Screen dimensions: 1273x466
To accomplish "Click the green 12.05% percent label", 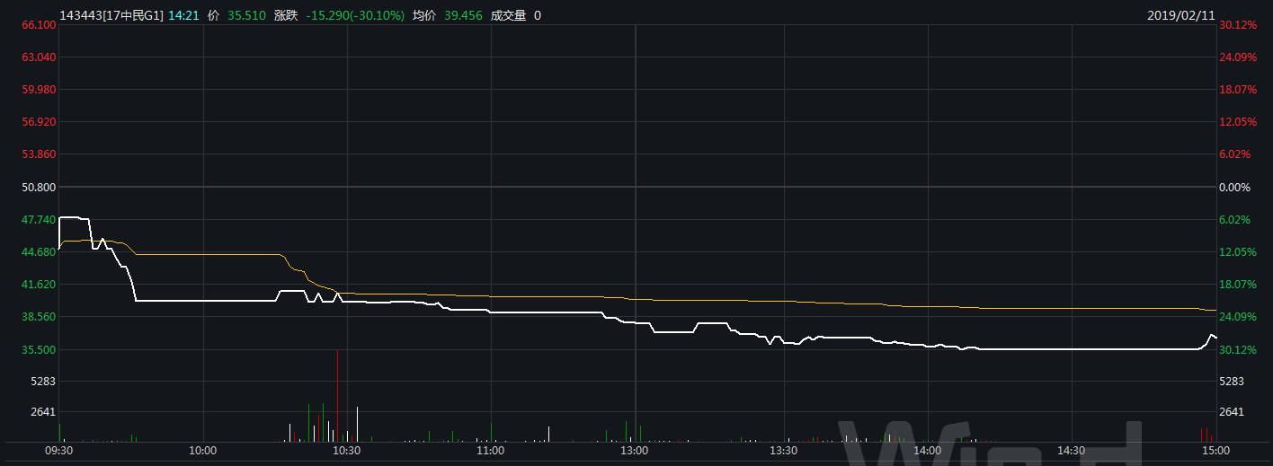I will [x=1237, y=252].
